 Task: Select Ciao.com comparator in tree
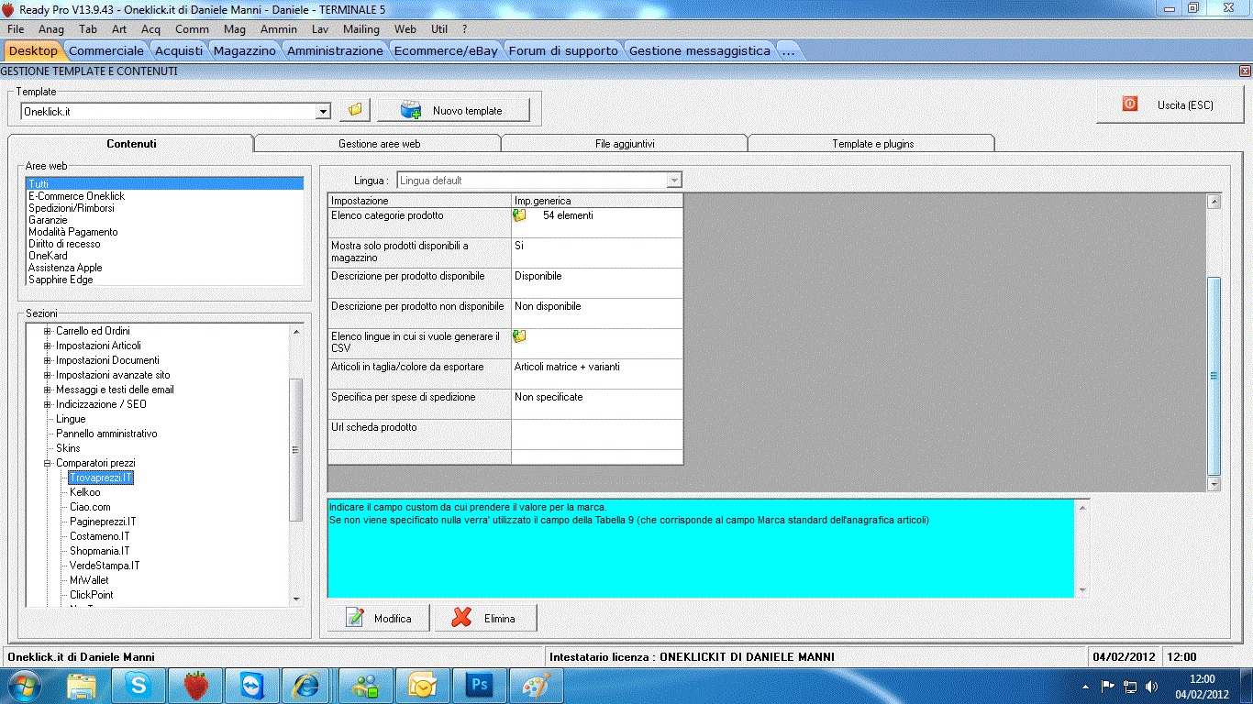point(90,507)
